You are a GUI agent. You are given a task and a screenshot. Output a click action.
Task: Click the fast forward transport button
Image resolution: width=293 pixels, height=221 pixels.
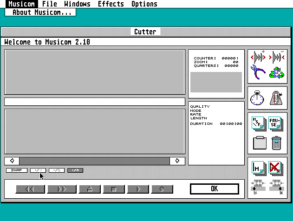62,189
